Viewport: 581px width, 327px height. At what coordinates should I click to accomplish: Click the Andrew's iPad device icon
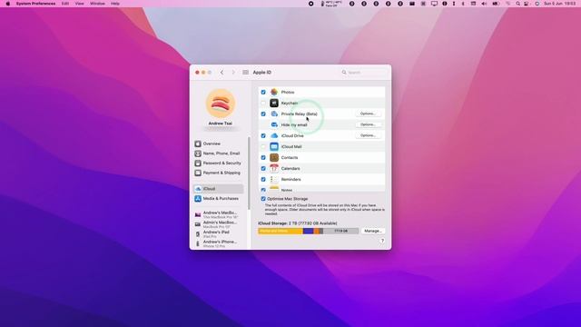(198, 234)
